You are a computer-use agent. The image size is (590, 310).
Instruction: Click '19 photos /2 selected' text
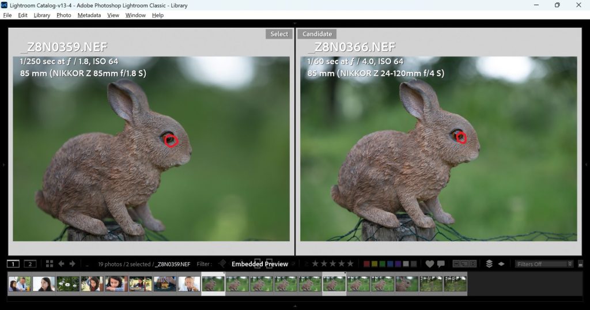pyautogui.click(x=124, y=264)
